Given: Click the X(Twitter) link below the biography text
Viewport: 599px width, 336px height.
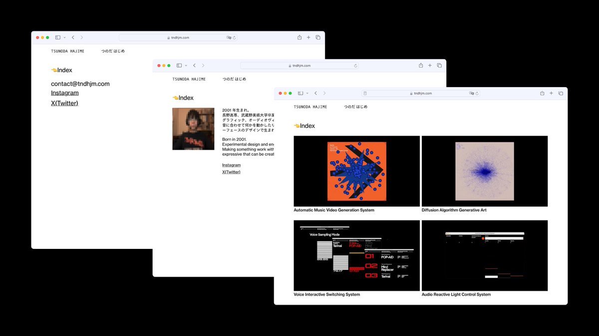Looking at the screenshot, I should [x=231, y=172].
